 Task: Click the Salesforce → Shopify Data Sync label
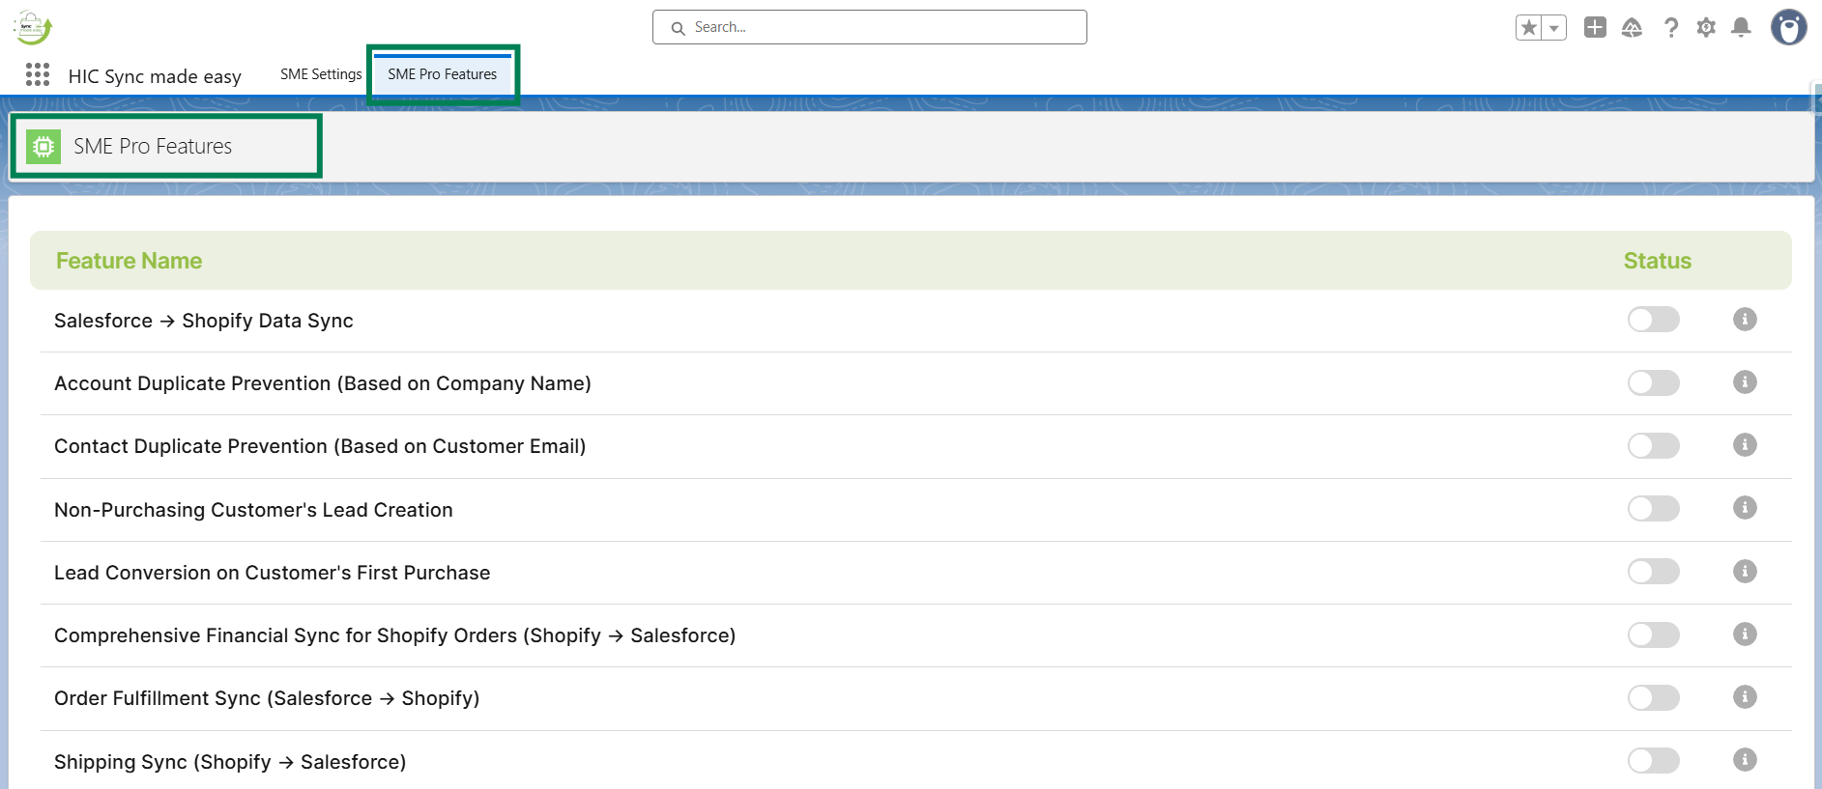[204, 321]
